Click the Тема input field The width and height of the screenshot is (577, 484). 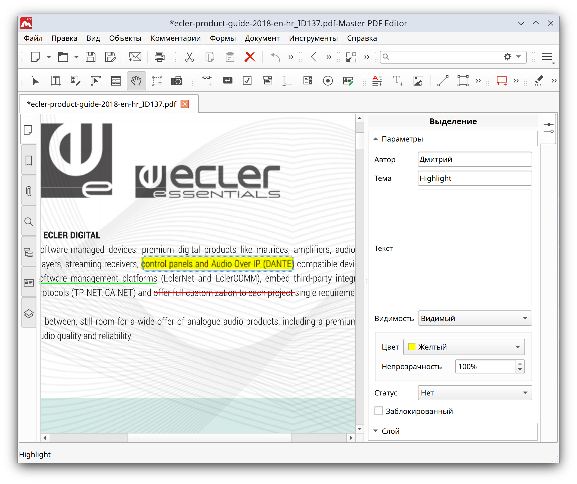point(475,178)
